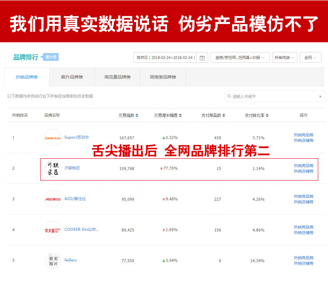Click the 操作 column header
Viewport: 328px width, 283px height.
[x=304, y=115]
